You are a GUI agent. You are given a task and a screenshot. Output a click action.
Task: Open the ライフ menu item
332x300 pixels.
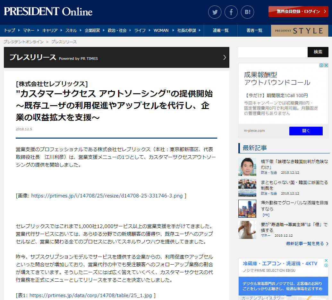click(x=140, y=30)
